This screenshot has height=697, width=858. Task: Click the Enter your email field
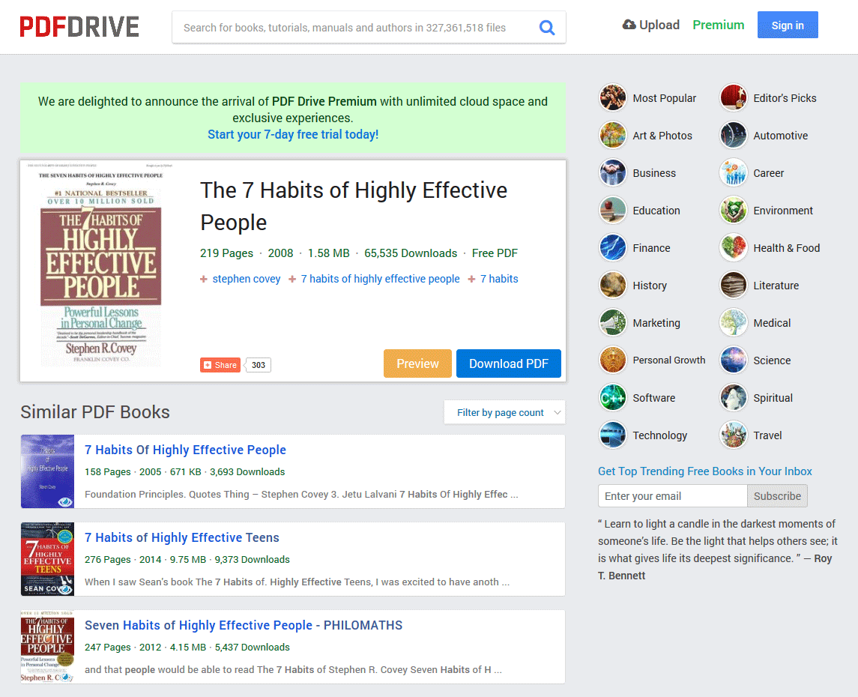tap(672, 495)
